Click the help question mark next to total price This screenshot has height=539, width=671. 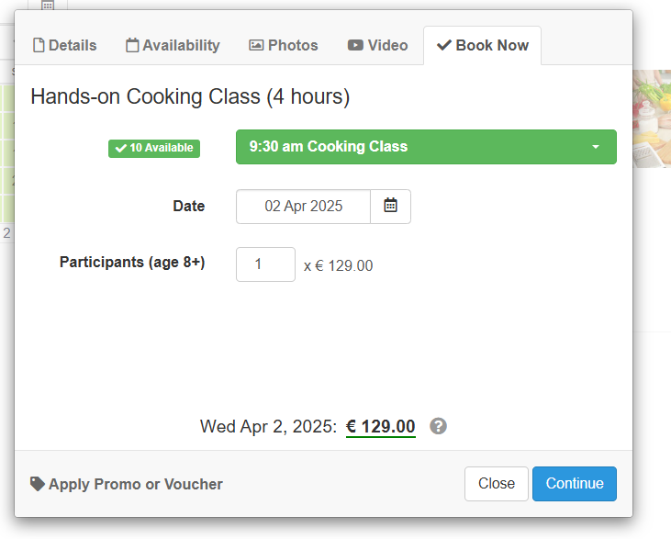(x=439, y=426)
